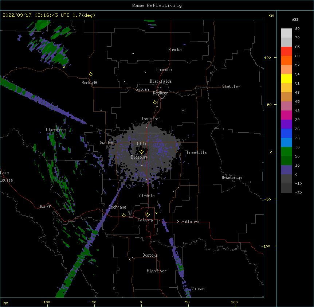The image size is (314, 307).
Task: Click the Olds town label
Action: pos(141,144)
